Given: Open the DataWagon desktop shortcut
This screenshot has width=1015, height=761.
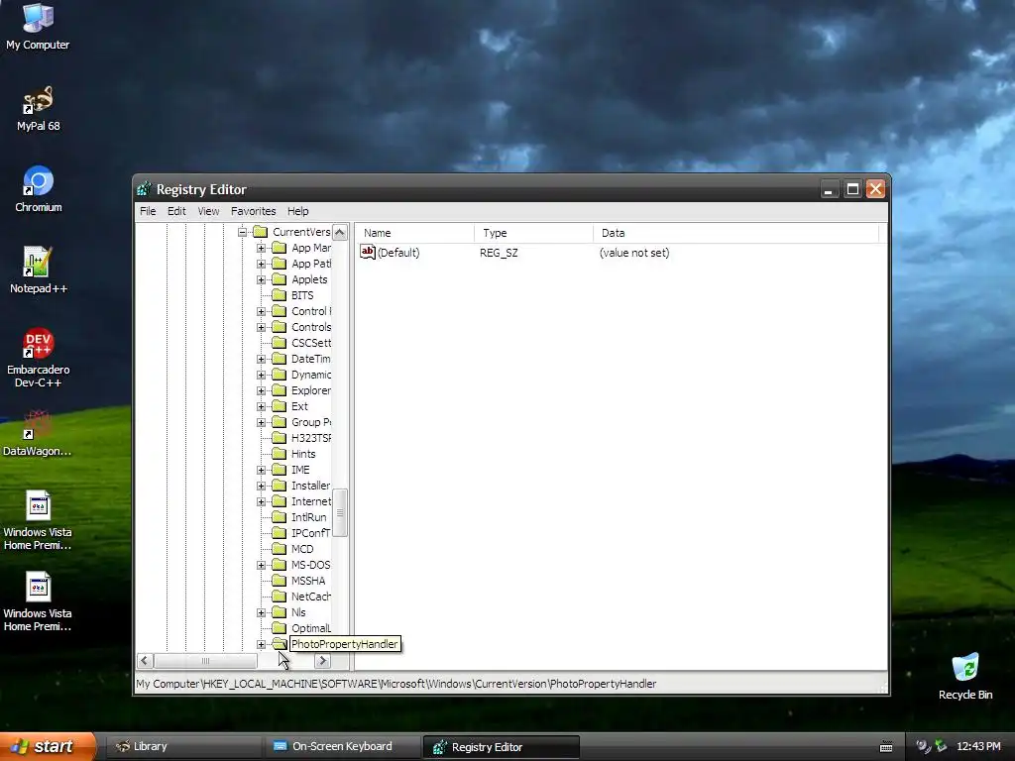Looking at the screenshot, I should coord(38,425).
